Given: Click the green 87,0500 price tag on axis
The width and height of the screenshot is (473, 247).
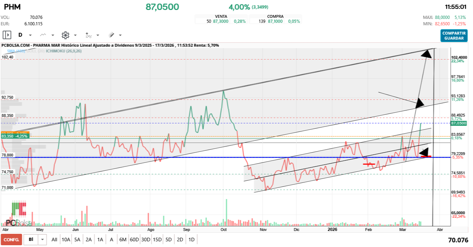Looking at the screenshot, I should pyautogui.click(x=459, y=123).
